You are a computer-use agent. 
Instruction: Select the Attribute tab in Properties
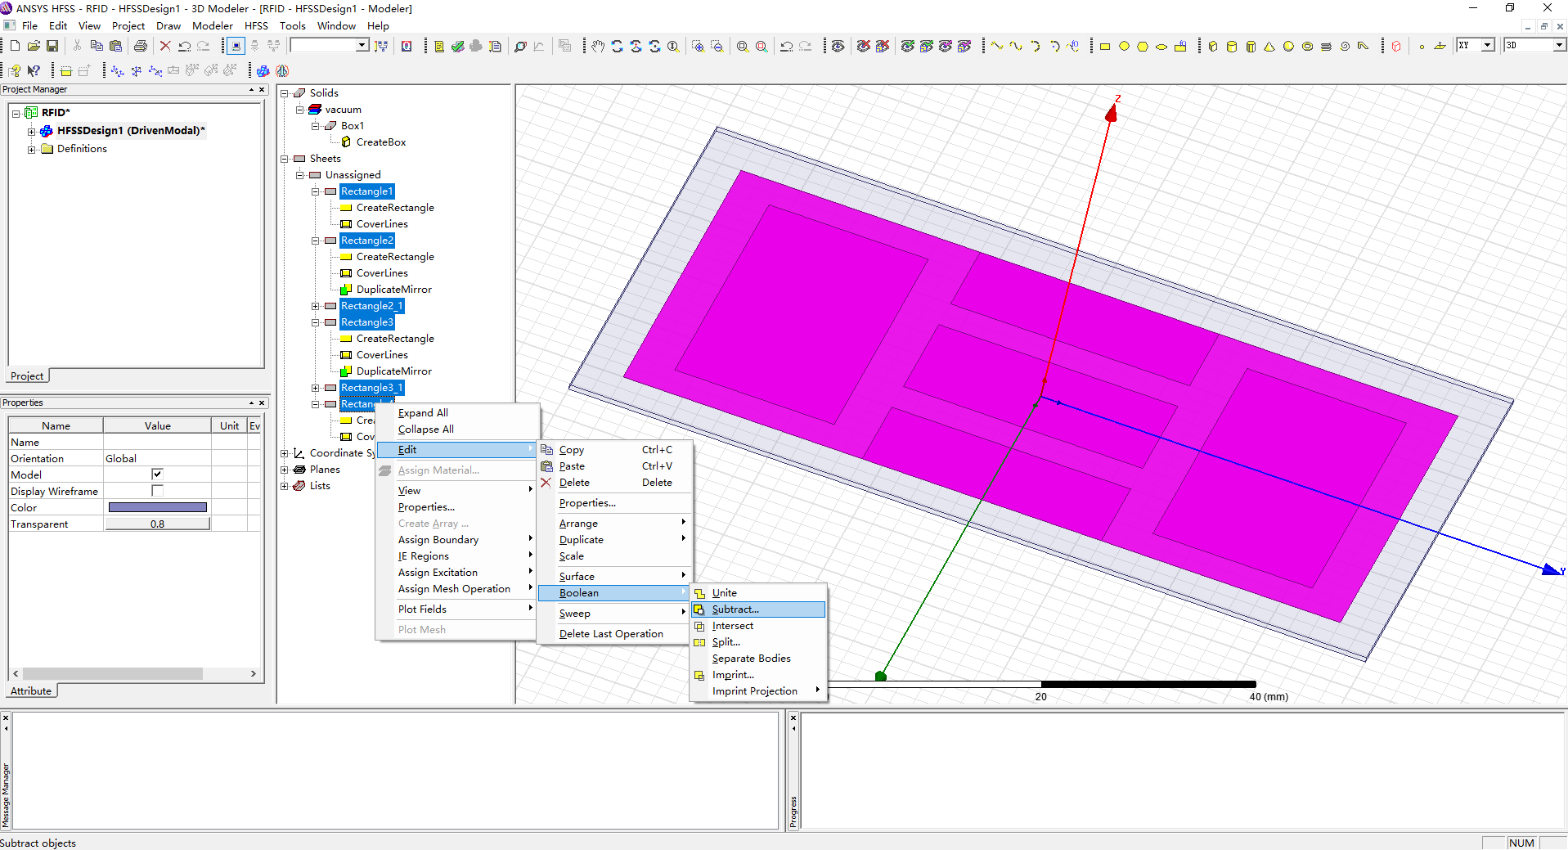tap(31, 691)
